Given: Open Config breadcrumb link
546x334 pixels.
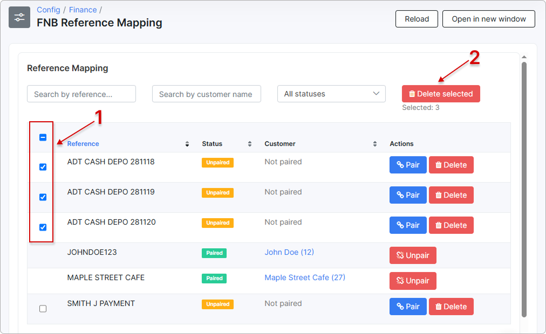Looking at the screenshot, I should tap(49, 10).
